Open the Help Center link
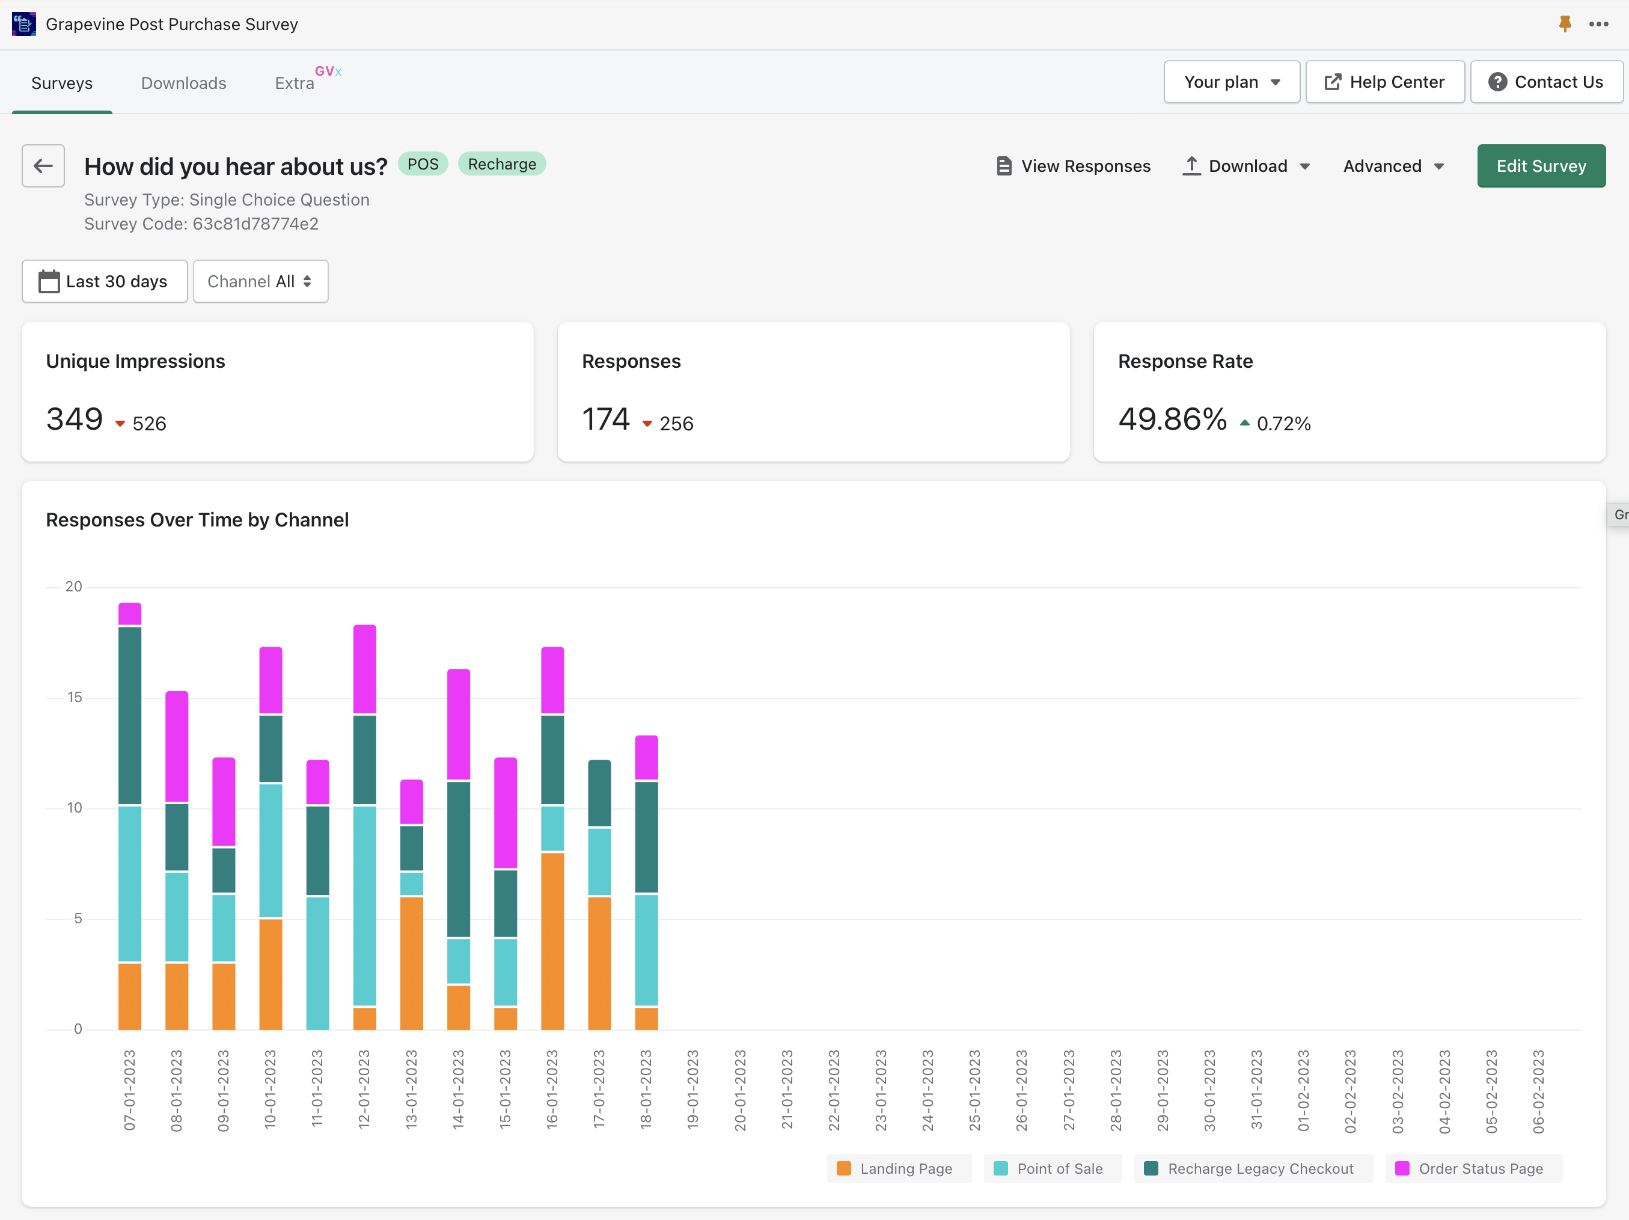Screen dimensions: 1629x1220 click(1384, 82)
